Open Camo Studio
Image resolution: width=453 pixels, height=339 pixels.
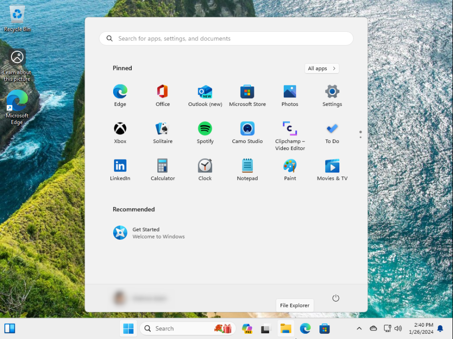tap(247, 133)
